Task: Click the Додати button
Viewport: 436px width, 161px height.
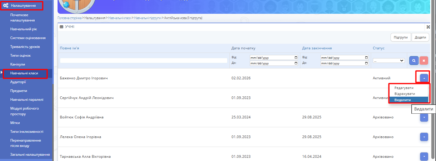Action: [x=420, y=38]
